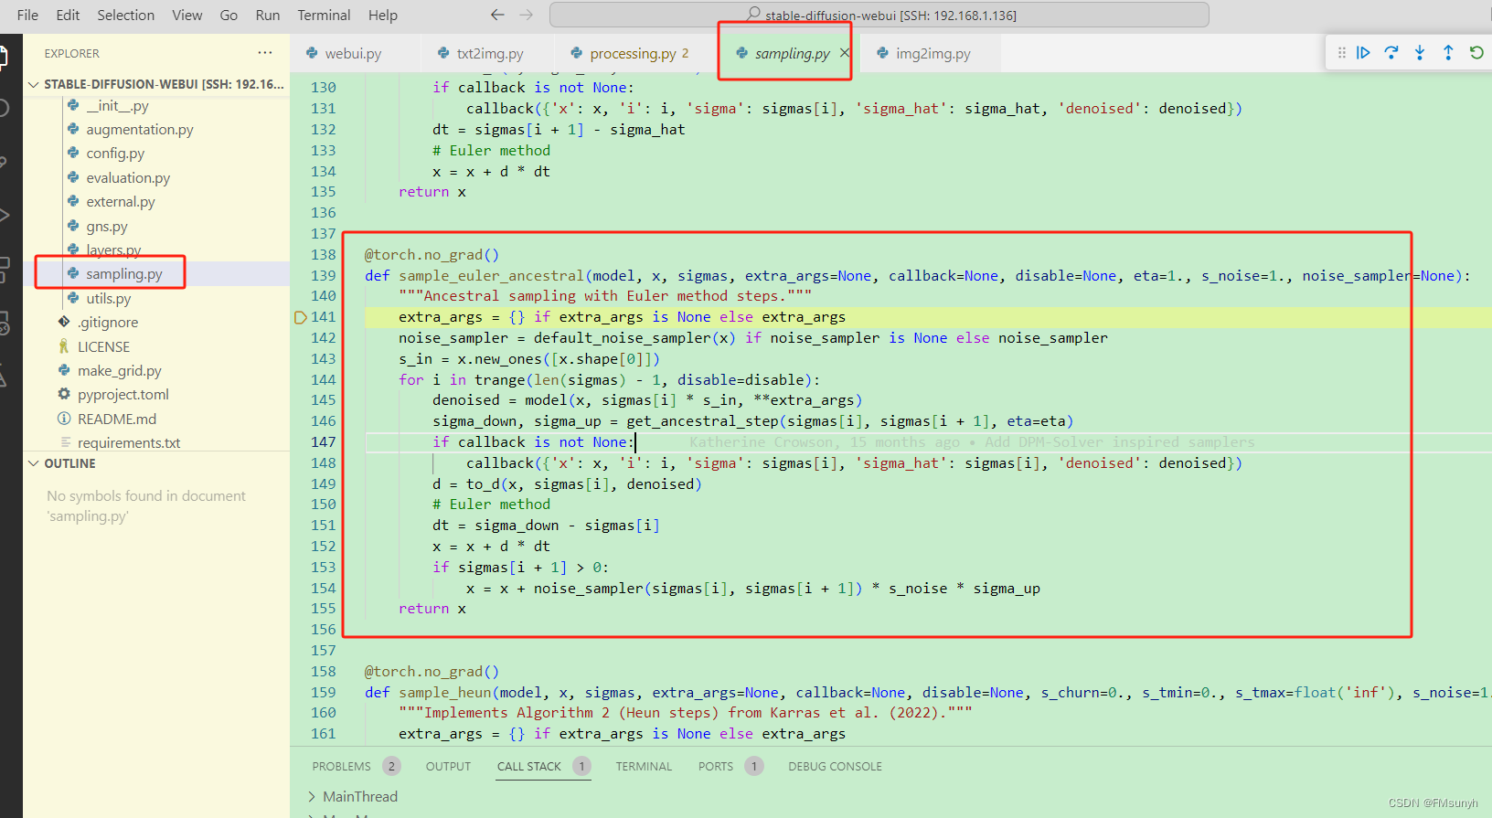This screenshot has height=818, width=1492.
Task: Switch to the processing.py tab
Action: coord(634,53)
